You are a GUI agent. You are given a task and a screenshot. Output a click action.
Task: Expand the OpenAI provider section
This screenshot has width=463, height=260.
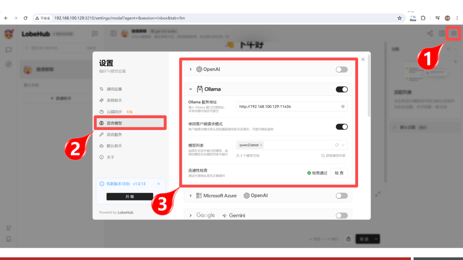point(190,70)
